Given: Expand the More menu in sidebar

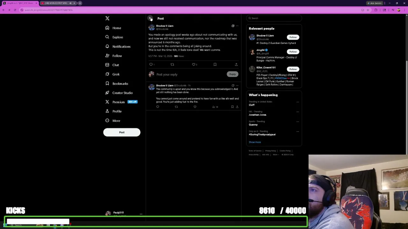Looking at the screenshot, I should [113, 121].
